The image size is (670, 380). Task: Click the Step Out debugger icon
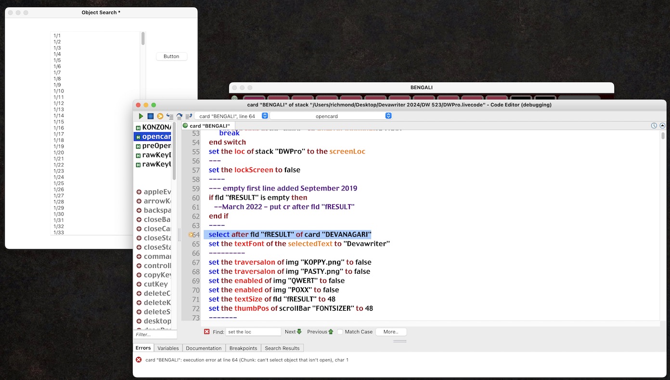coord(189,116)
